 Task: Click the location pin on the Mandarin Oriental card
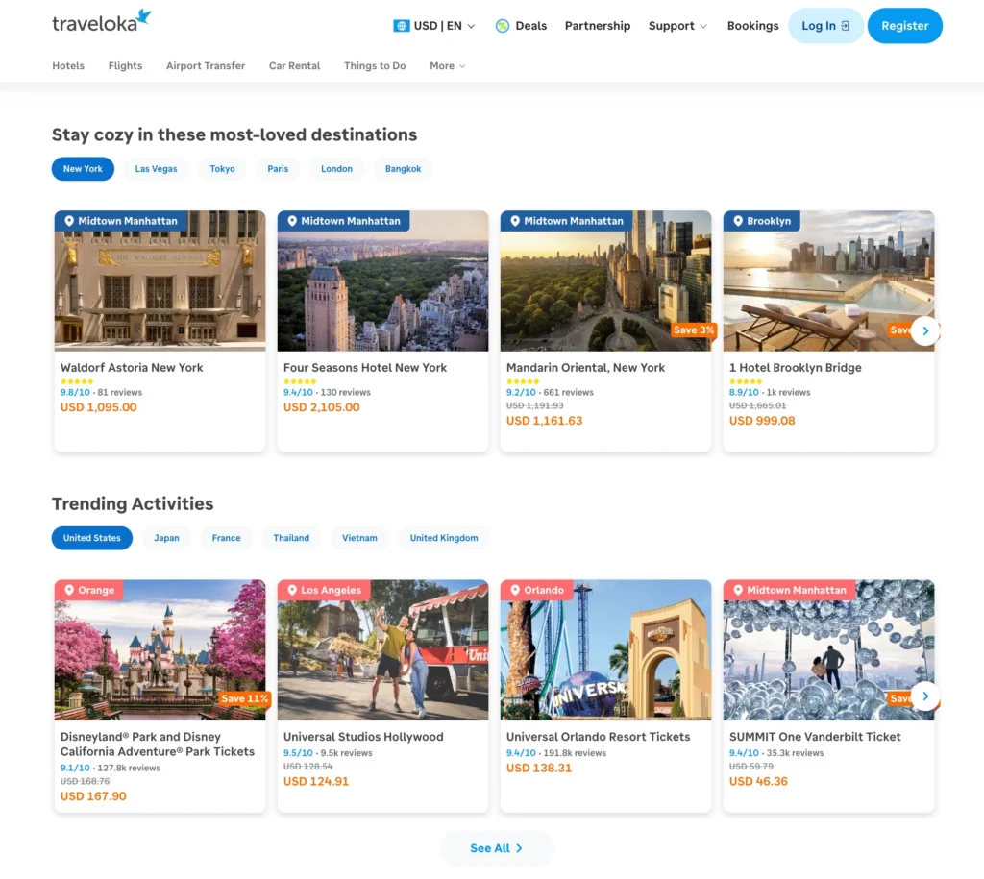(515, 221)
